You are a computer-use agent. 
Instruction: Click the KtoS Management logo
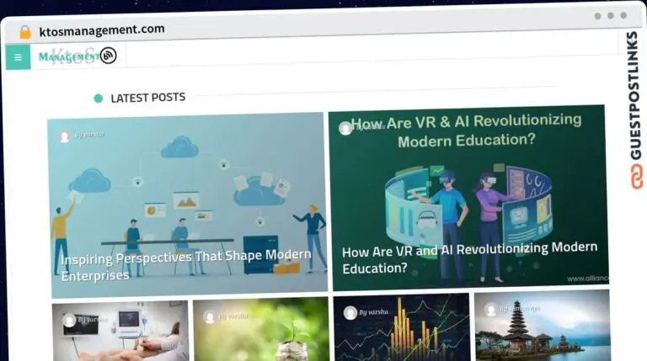pyautogui.click(x=69, y=56)
